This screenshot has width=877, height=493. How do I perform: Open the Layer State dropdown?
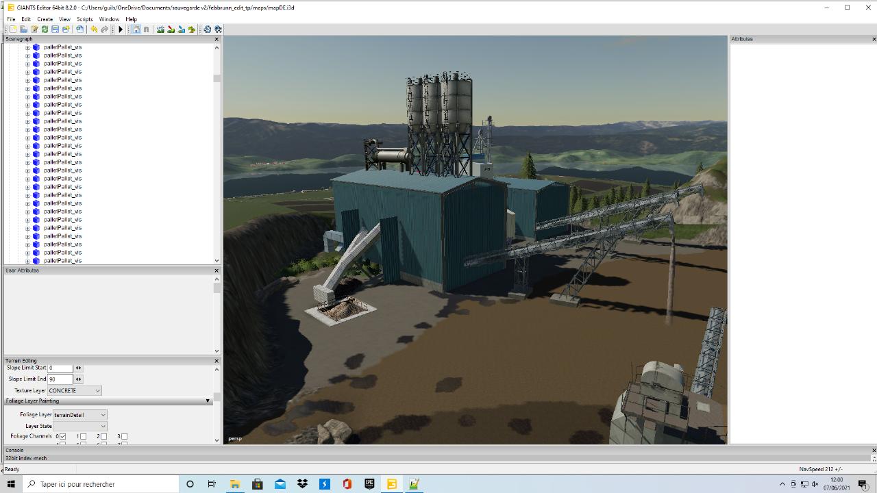[80, 426]
